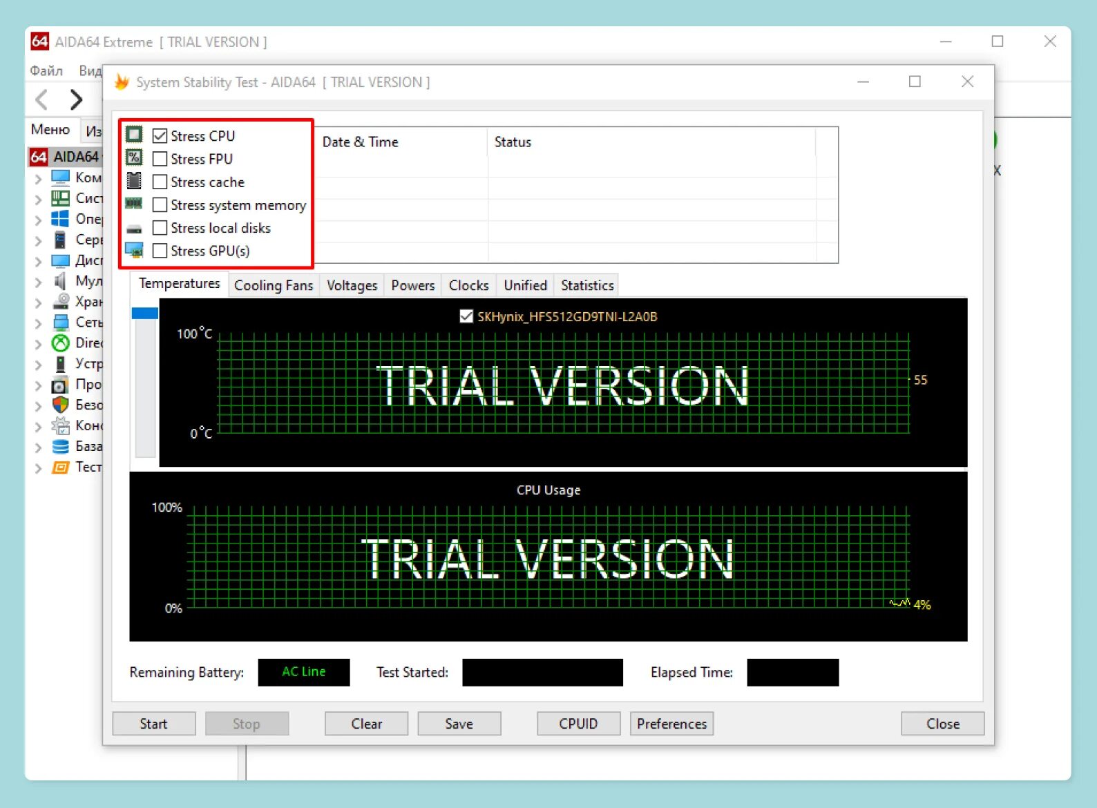Click the Stress FPU percent icon

click(x=134, y=158)
